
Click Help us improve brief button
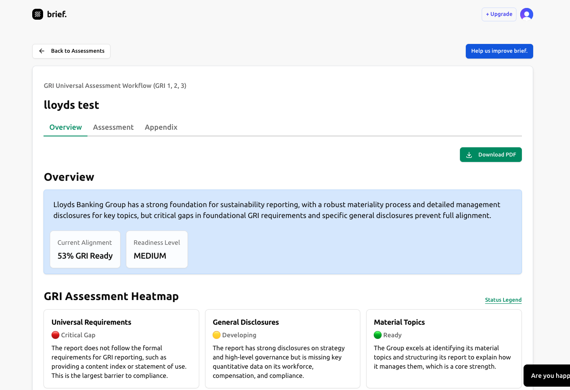coord(499,51)
